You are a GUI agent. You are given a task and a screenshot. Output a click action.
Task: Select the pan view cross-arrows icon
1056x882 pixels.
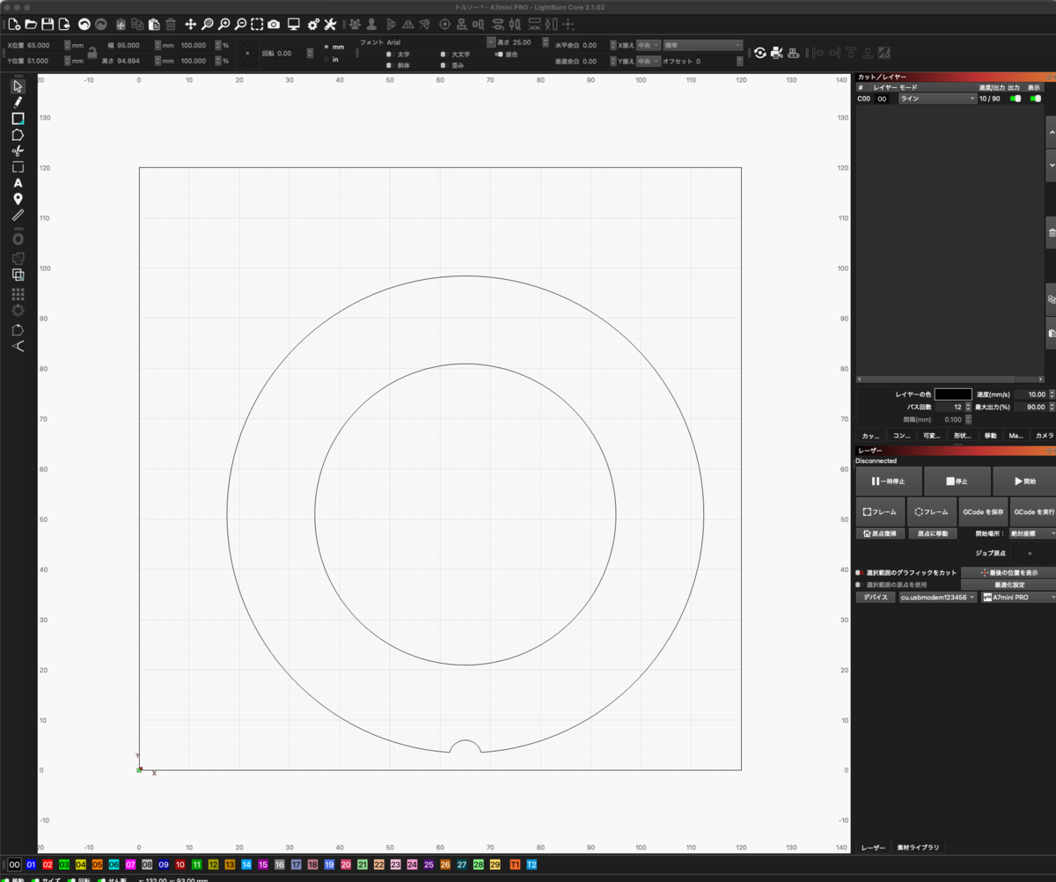click(x=190, y=24)
